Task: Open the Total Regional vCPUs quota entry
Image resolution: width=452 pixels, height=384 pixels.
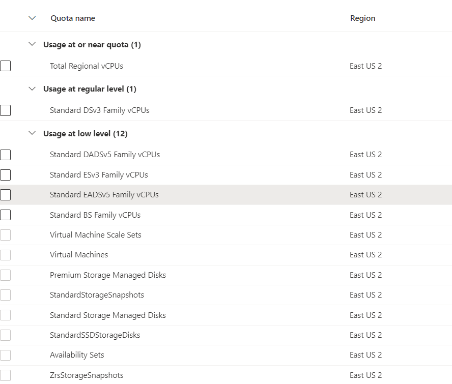Action: [x=86, y=66]
